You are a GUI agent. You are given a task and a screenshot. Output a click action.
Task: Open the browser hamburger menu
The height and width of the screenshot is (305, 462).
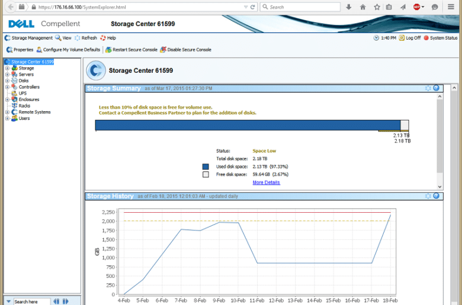click(x=451, y=7)
